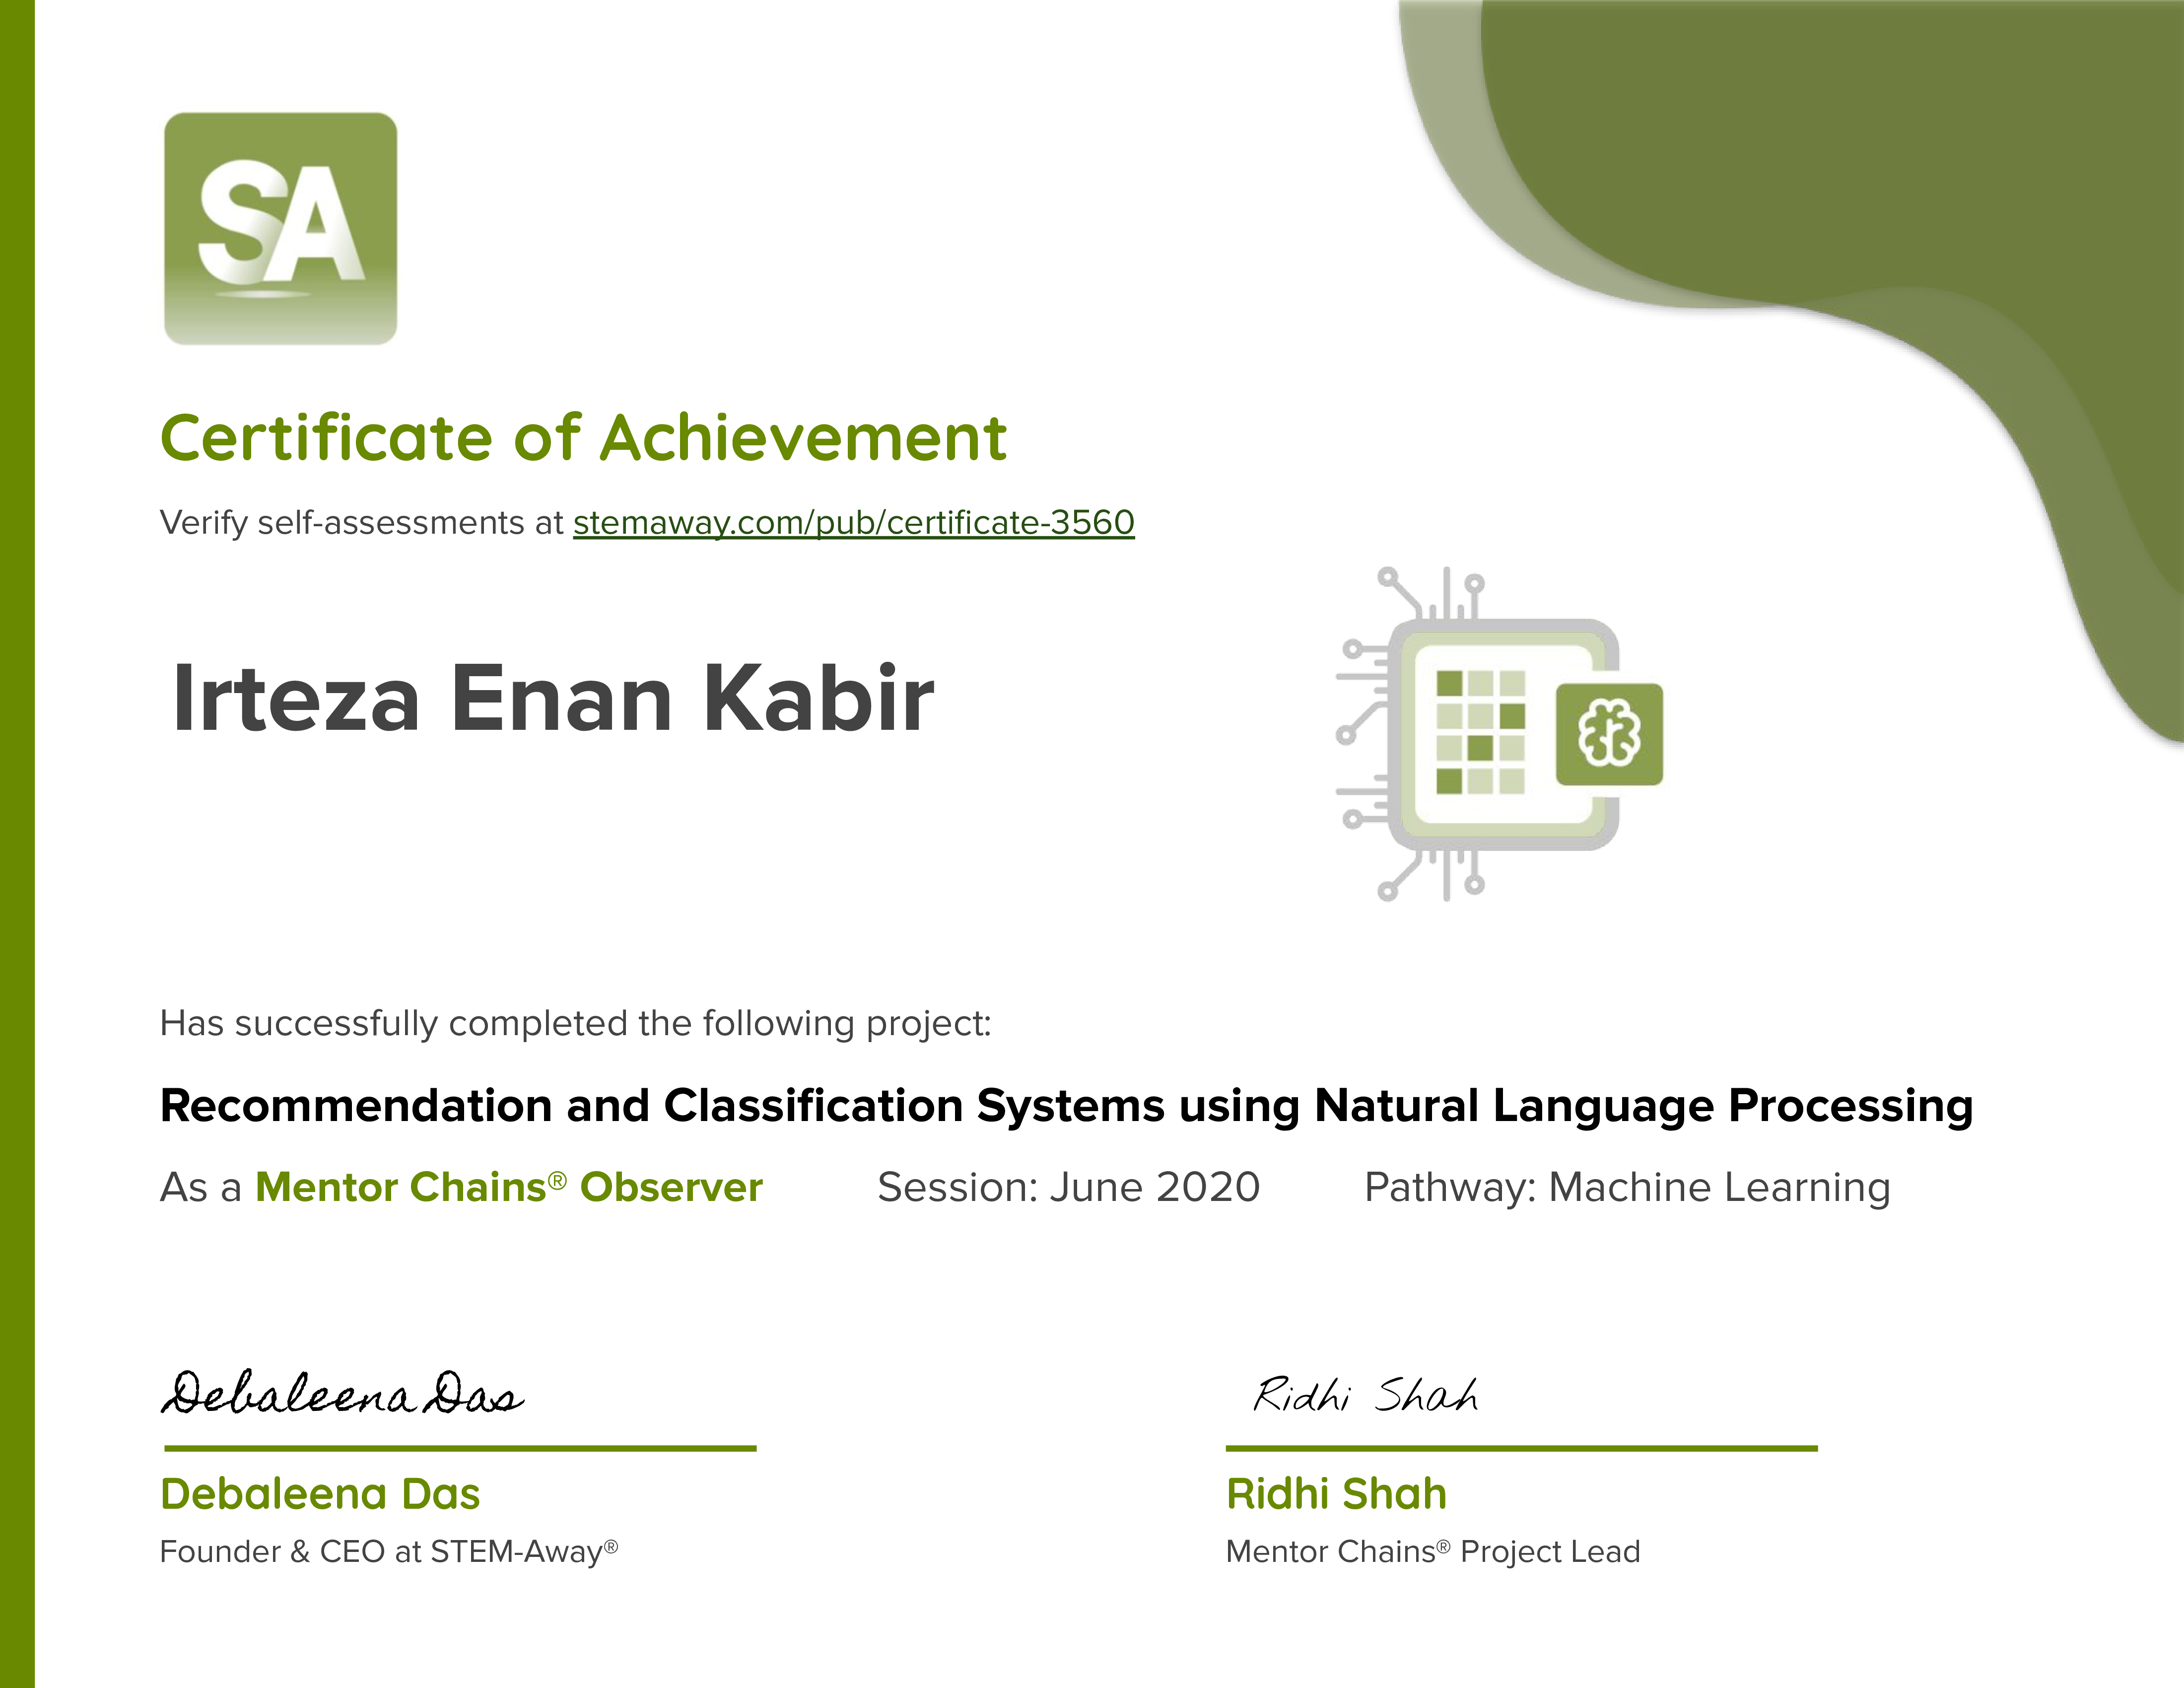Select the name Irteza Enan Kabir
This screenshot has width=2184, height=1688.
tap(552, 698)
